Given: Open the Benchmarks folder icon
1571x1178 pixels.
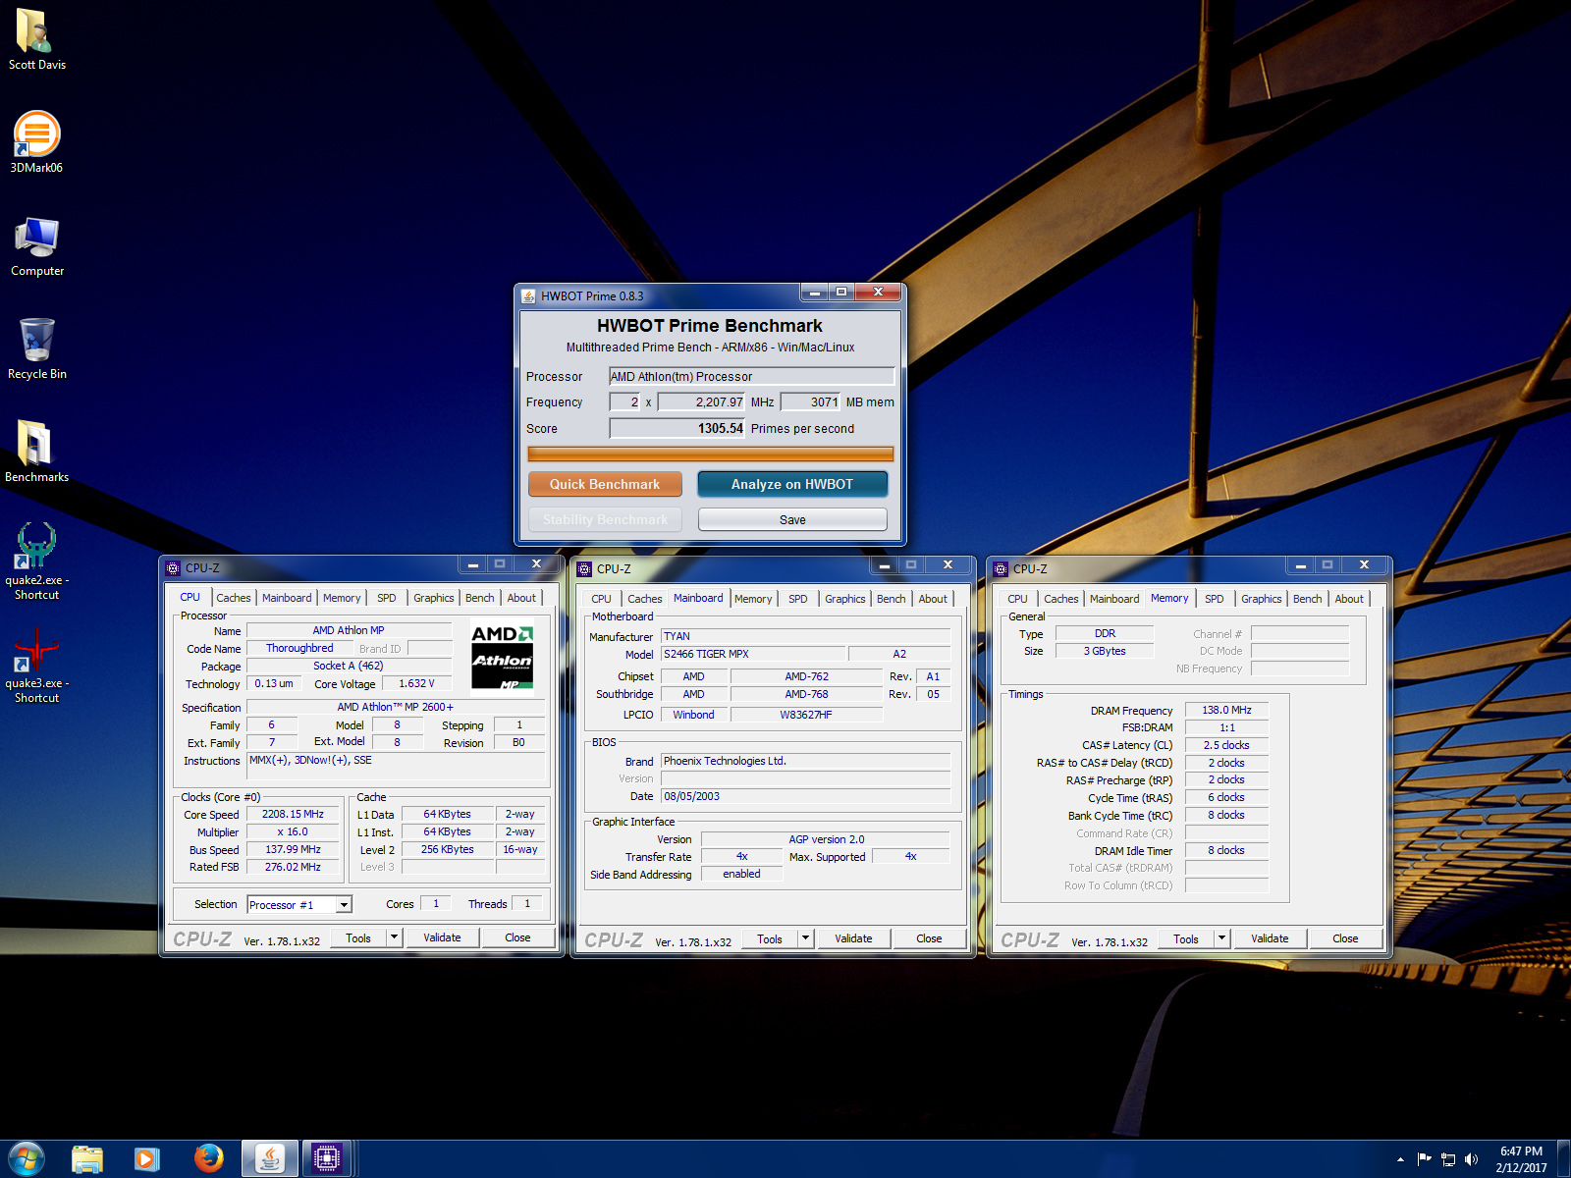Looking at the screenshot, I should pos(37,444).
